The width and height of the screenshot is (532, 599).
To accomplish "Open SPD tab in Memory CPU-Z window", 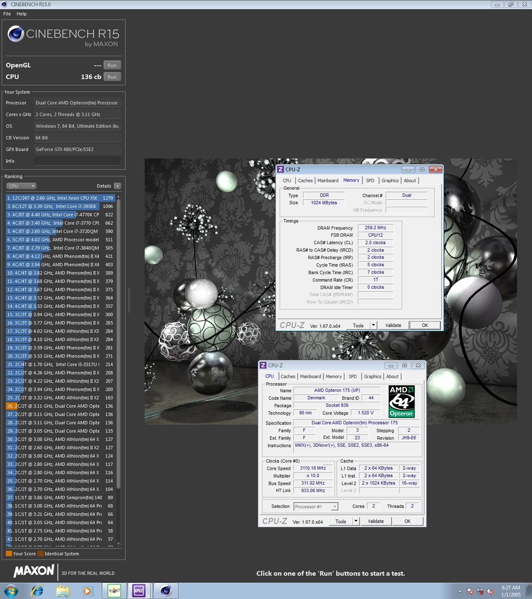I will point(370,181).
